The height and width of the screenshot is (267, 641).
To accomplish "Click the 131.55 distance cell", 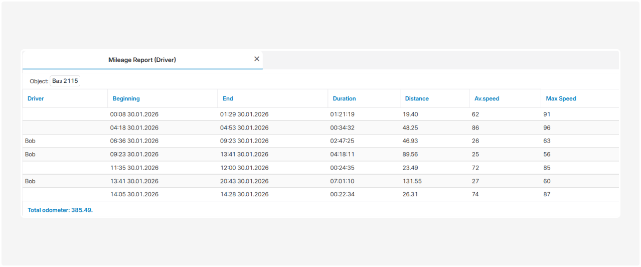I will click(412, 181).
